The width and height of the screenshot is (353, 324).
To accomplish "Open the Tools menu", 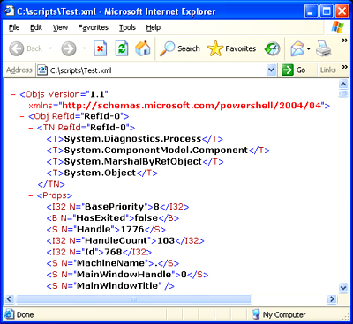I will tap(127, 27).
